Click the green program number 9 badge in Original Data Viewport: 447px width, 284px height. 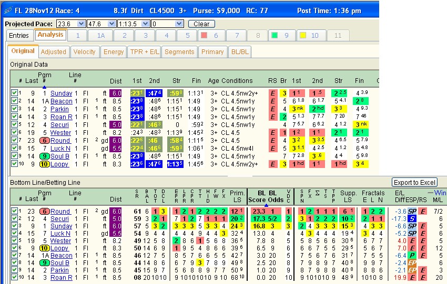(45, 156)
